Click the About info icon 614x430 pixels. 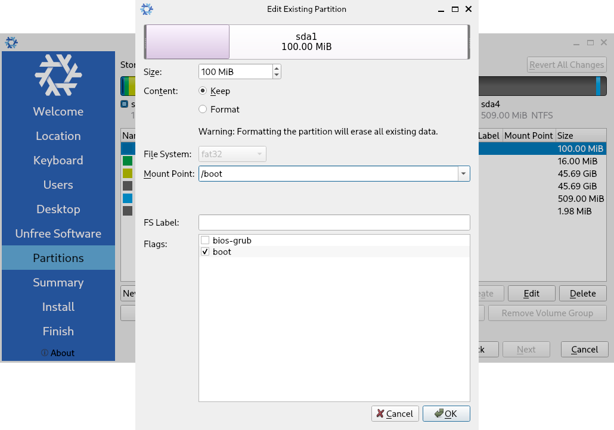point(45,353)
